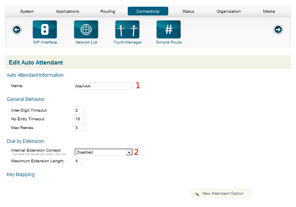Open the Trunk Manager icon
Screen dimensions: 296x207
click(127, 30)
